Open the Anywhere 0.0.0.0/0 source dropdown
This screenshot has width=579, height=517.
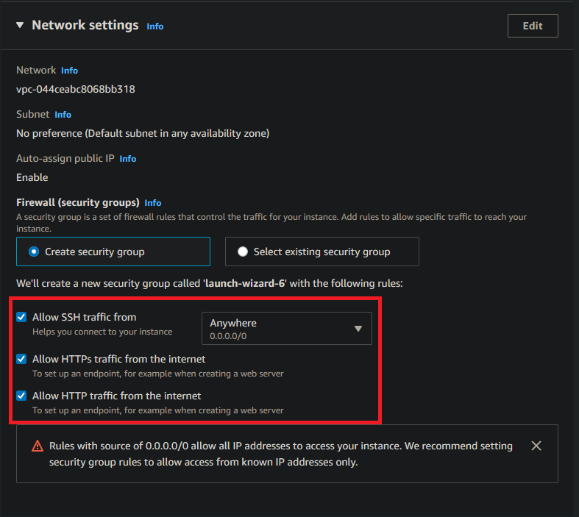(286, 329)
